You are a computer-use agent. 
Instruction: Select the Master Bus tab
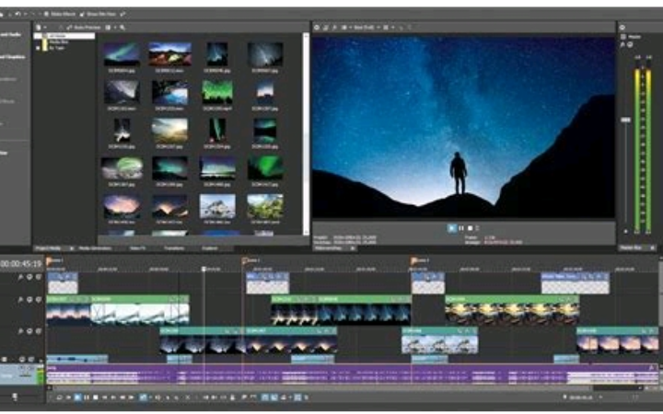point(636,248)
